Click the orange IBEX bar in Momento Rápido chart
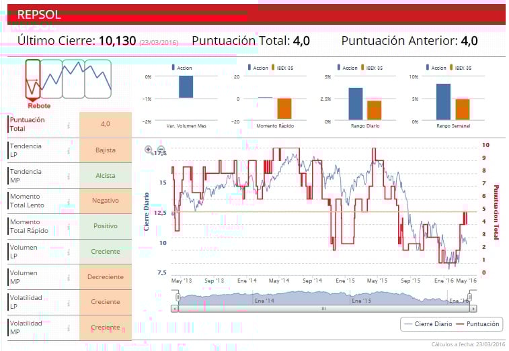This screenshot has height=351, width=509. (x=284, y=109)
